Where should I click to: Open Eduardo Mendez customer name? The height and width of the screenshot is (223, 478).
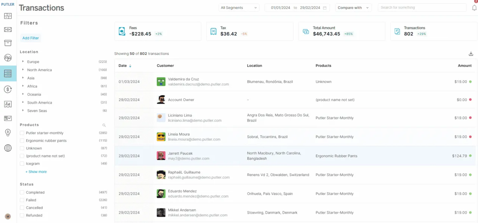pyautogui.click(x=182, y=191)
